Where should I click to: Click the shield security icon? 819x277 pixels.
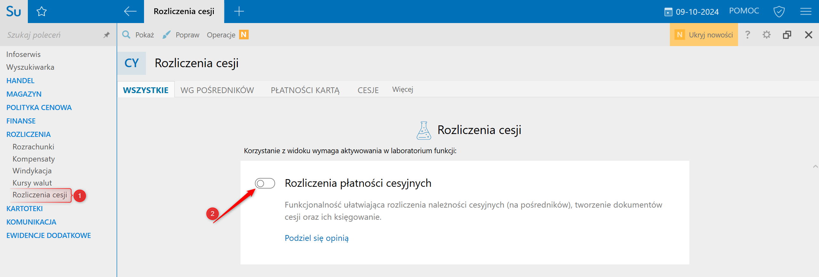click(779, 12)
